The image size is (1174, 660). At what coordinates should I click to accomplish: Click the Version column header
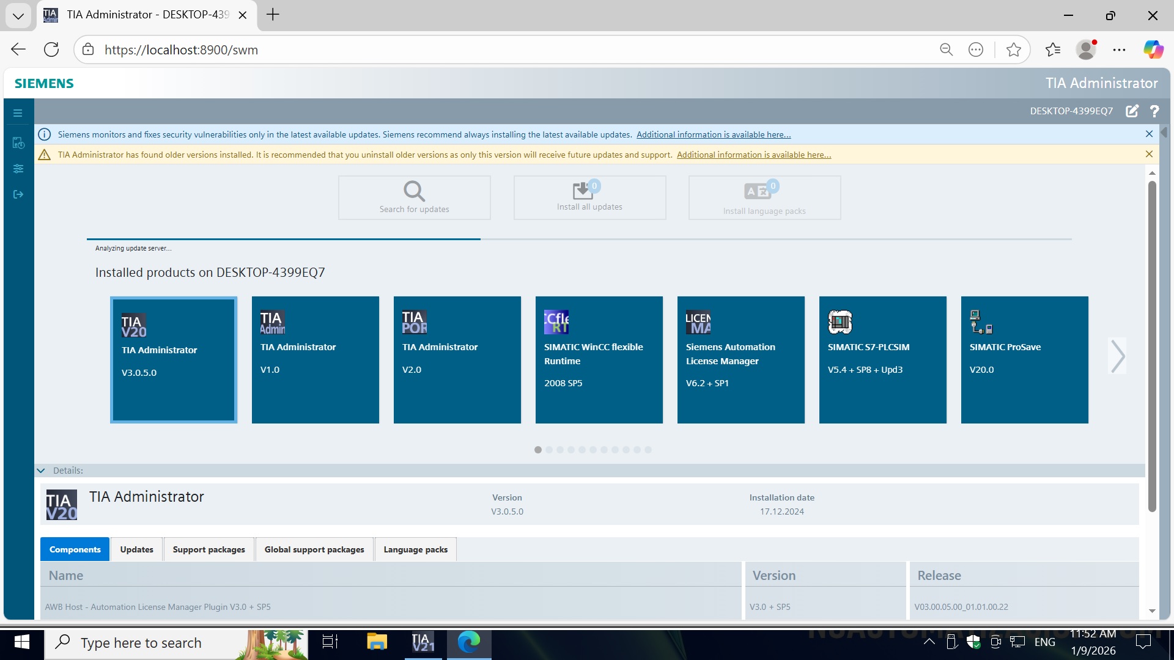coord(825,575)
